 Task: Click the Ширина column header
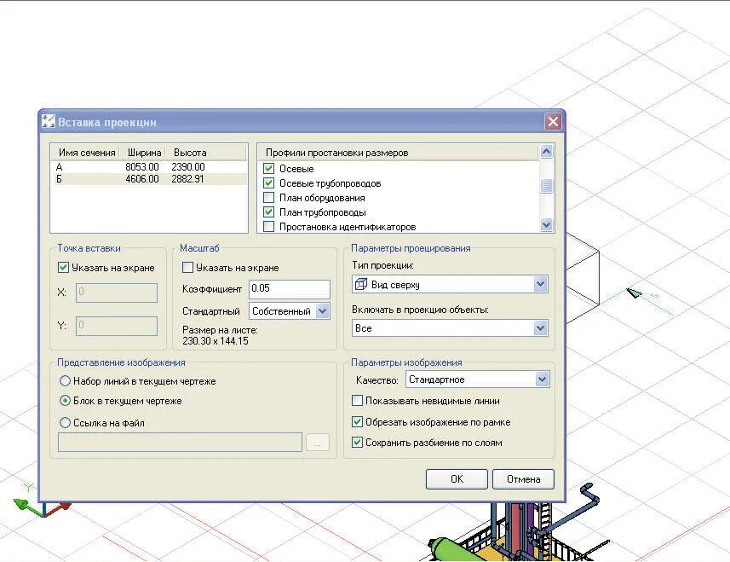pos(144,153)
